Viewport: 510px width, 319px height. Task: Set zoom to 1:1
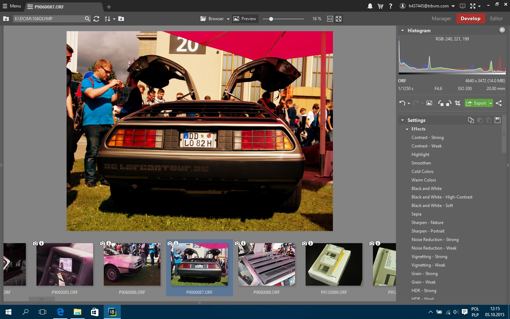[330, 19]
